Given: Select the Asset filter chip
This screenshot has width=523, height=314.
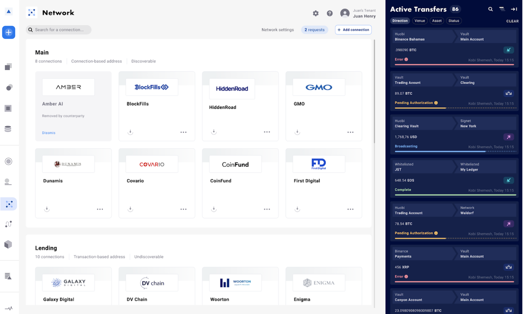Looking at the screenshot, I should click(x=437, y=21).
